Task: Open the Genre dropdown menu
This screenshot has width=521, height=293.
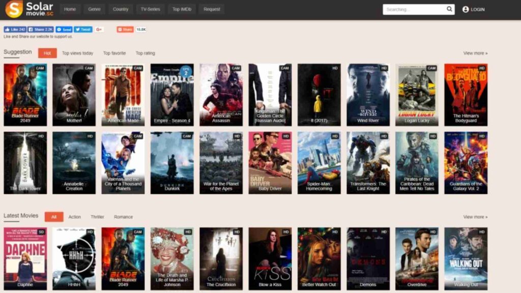Action: (x=94, y=9)
